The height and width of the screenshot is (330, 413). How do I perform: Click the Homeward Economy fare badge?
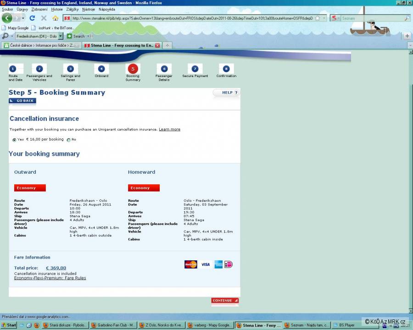coord(144,188)
